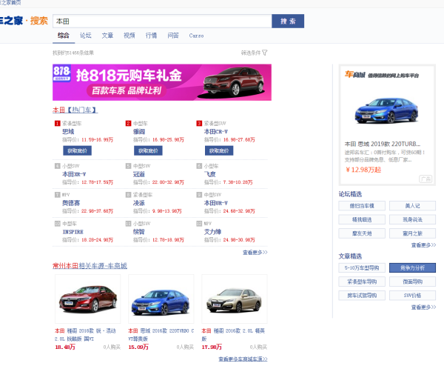
Task: Open the 飞度 car link
Action: (210, 174)
